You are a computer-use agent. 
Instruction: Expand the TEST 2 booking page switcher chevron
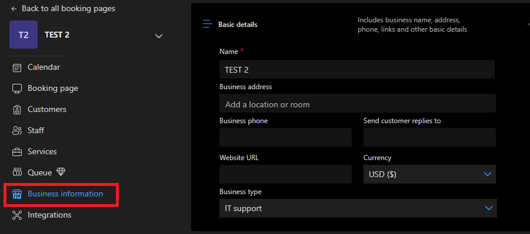point(158,36)
